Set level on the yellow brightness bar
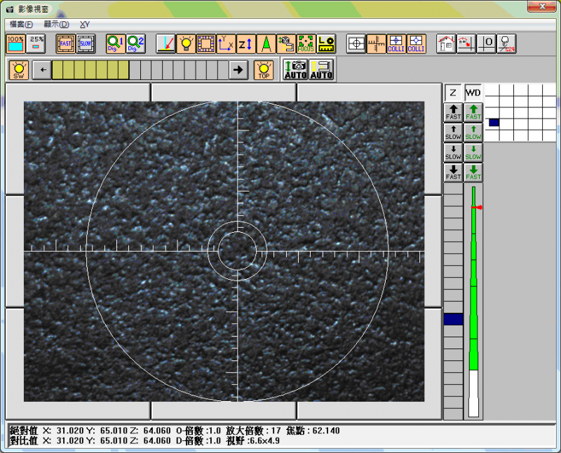Viewport: 561px width, 453px height. click(x=140, y=70)
